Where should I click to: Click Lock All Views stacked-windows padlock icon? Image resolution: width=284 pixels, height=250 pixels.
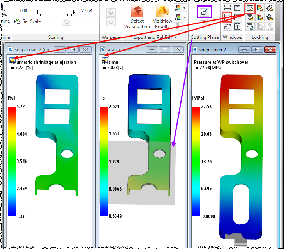(250, 17)
